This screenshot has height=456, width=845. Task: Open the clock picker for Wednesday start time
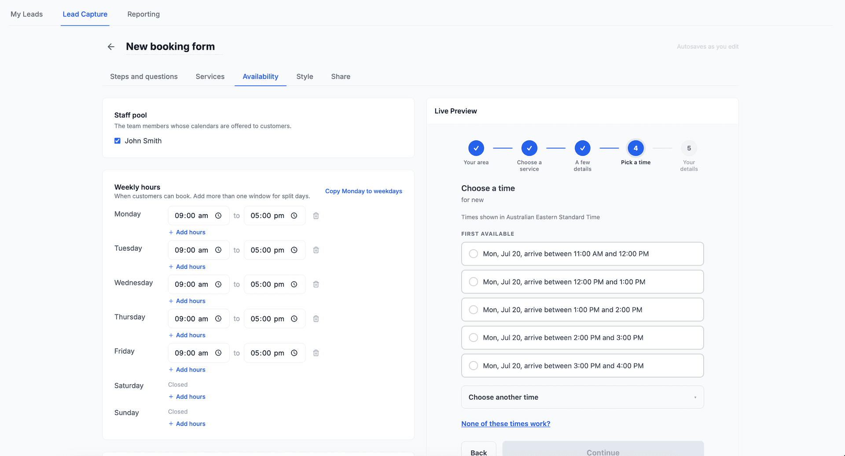pos(218,284)
